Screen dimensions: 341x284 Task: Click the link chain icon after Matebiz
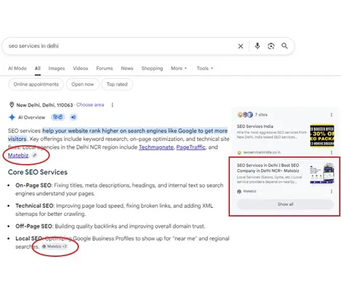(35, 155)
